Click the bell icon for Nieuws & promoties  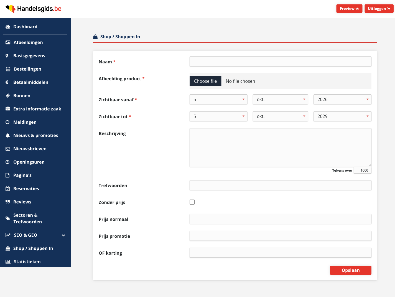click(8, 135)
